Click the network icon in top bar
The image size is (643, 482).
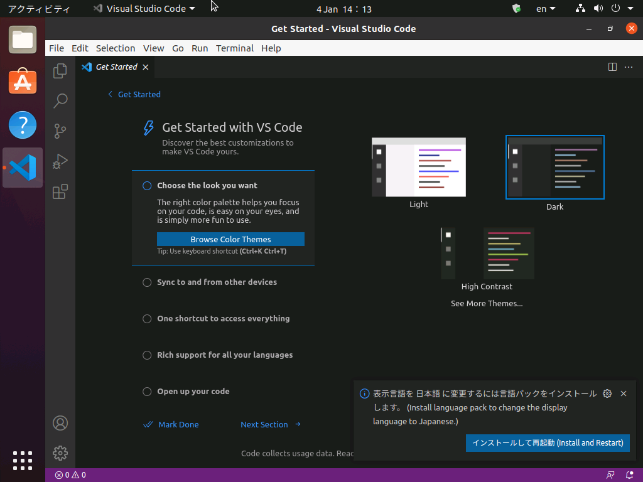580,8
